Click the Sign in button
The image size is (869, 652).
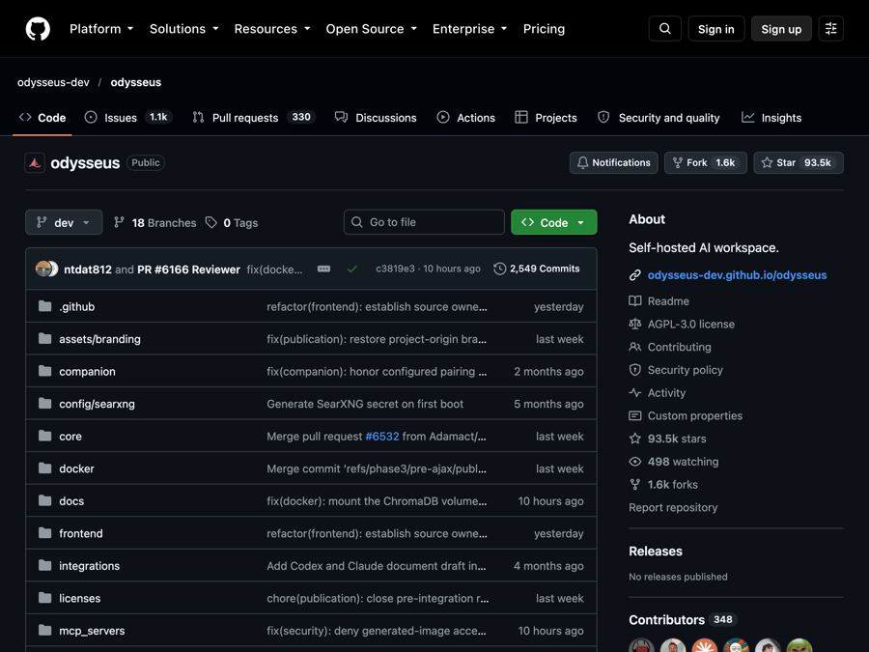pyautogui.click(x=716, y=29)
